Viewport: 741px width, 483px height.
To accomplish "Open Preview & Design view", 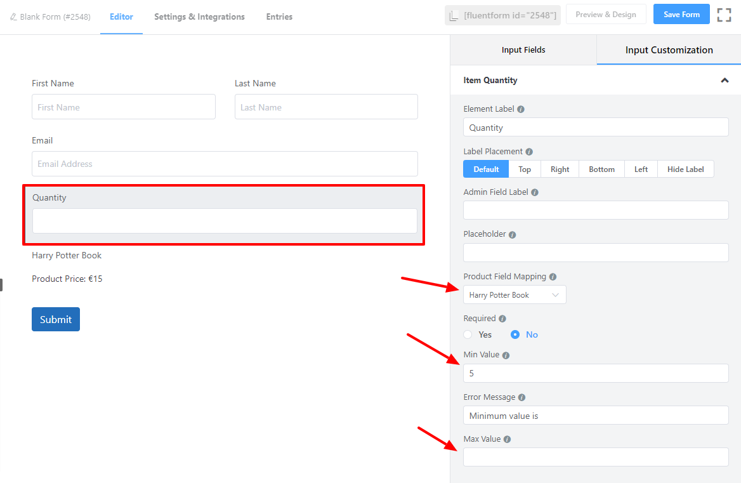I will point(606,13).
